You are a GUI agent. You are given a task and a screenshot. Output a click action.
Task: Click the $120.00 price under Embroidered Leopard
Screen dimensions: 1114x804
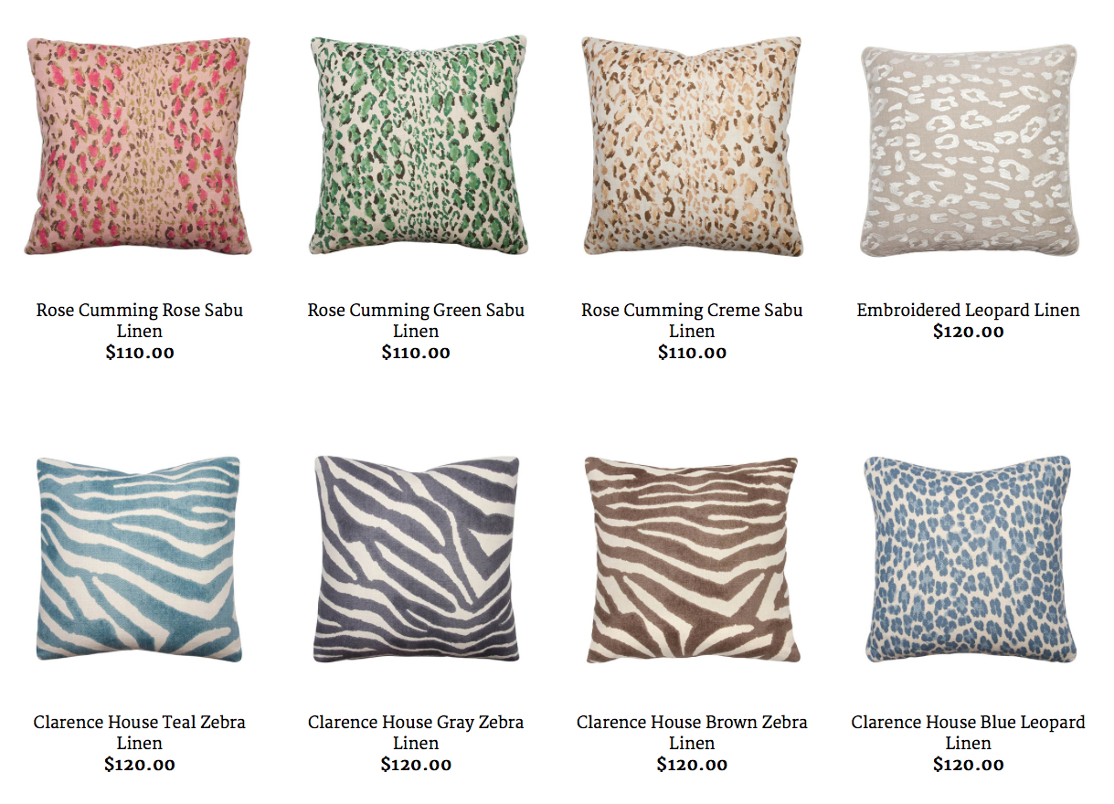969,332
